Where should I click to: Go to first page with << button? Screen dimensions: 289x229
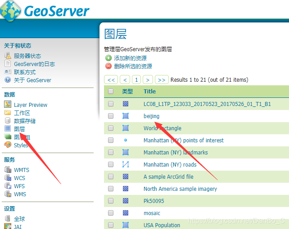click(111, 79)
